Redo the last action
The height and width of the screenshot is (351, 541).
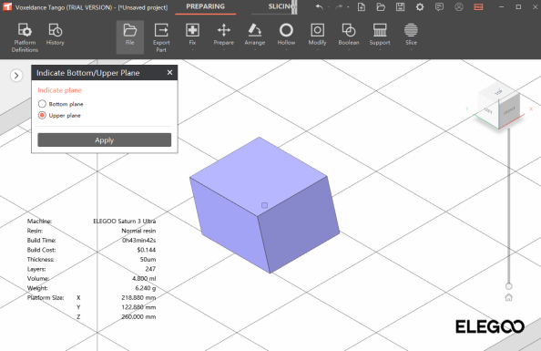[x=339, y=7]
